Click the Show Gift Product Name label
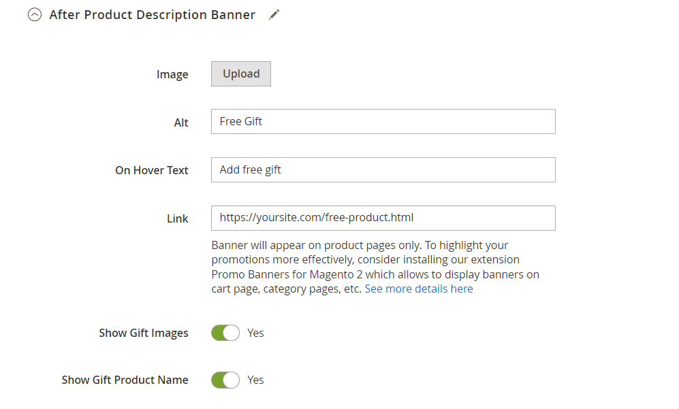This screenshot has width=679, height=409. (125, 380)
